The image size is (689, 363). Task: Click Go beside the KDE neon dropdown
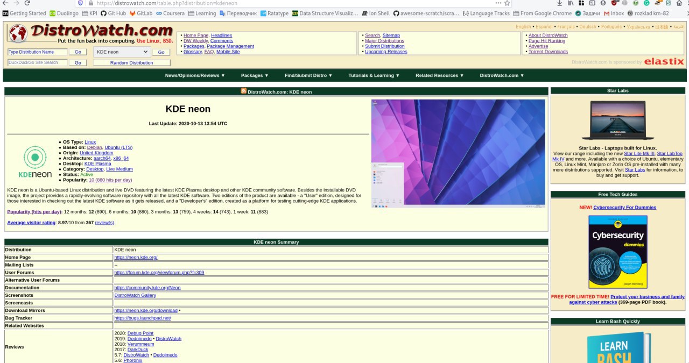[x=161, y=52]
